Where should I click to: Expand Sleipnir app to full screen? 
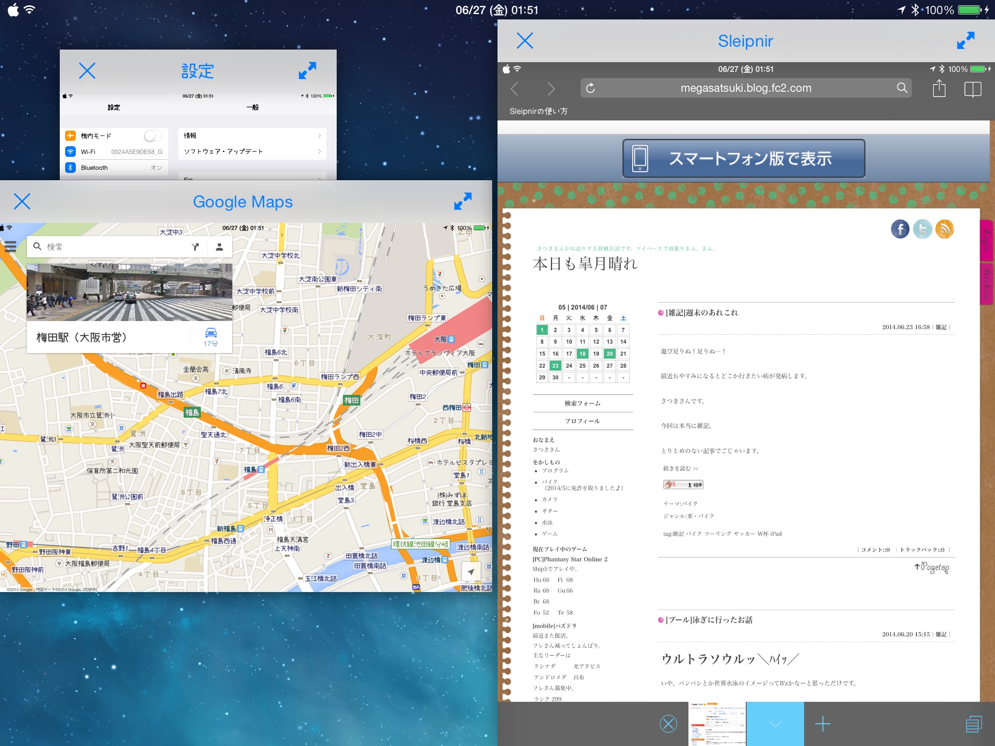[x=965, y=41]
